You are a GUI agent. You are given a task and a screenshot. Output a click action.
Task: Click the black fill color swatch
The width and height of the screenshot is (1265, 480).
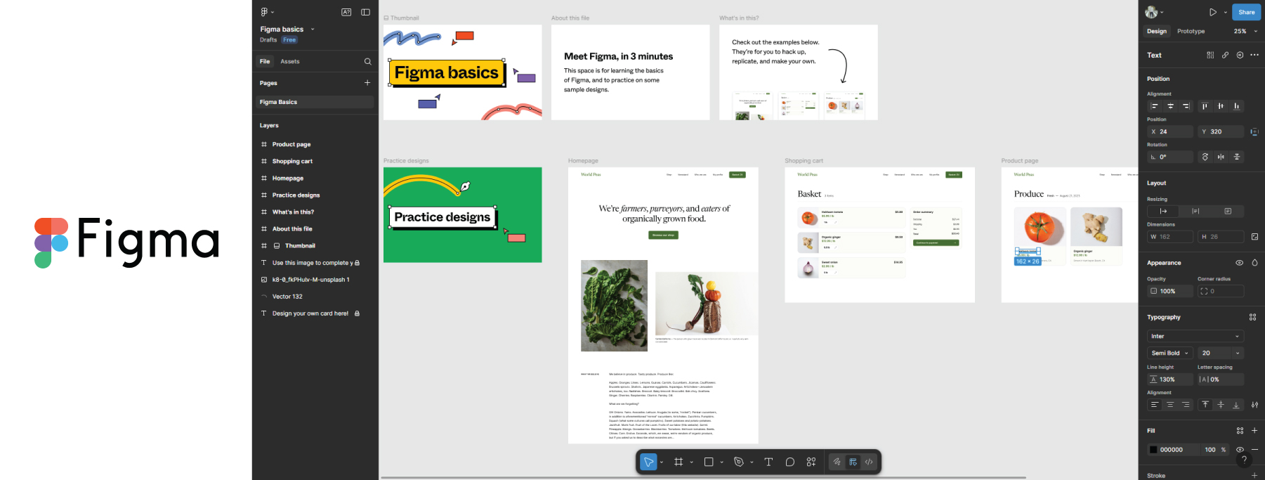[1153, 450]
